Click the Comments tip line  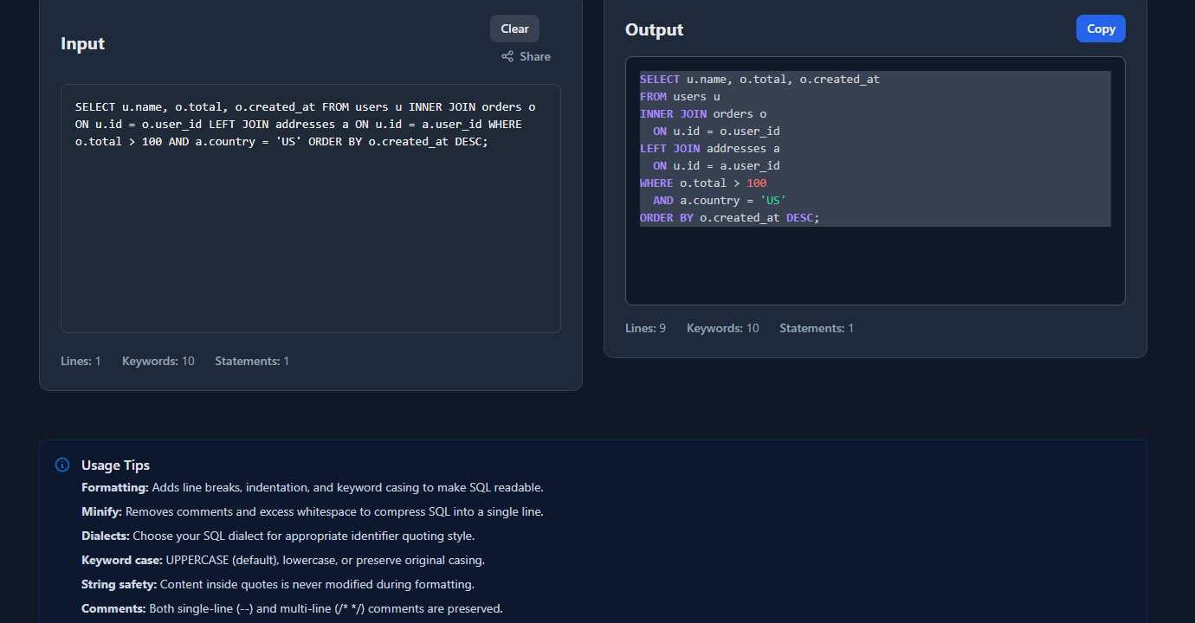tap(292, 608)
